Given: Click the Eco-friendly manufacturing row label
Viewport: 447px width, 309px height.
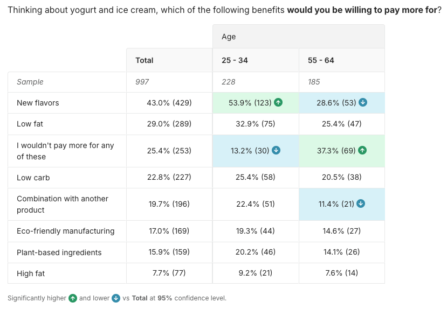Looking at the screenshot, I should point(66,231).
